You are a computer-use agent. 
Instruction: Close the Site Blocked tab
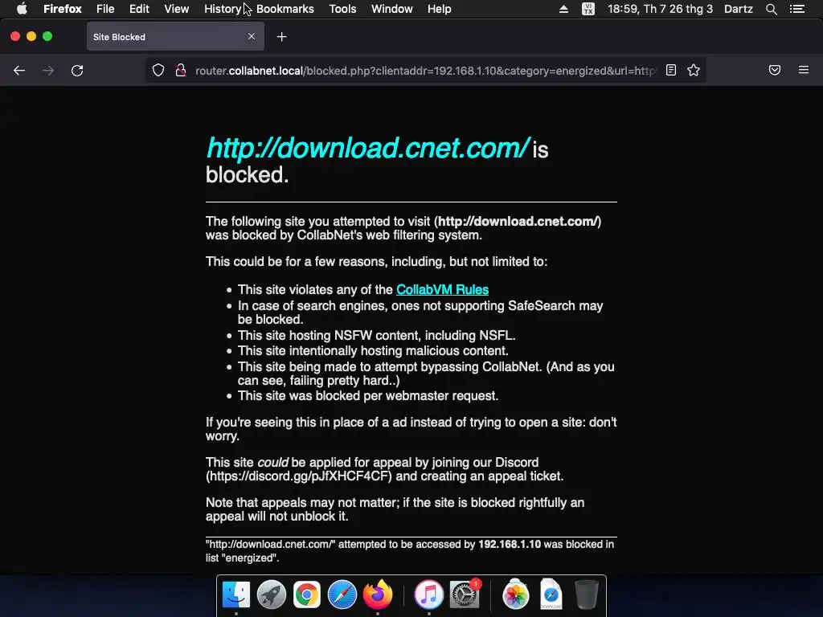[x=252, y=36]
